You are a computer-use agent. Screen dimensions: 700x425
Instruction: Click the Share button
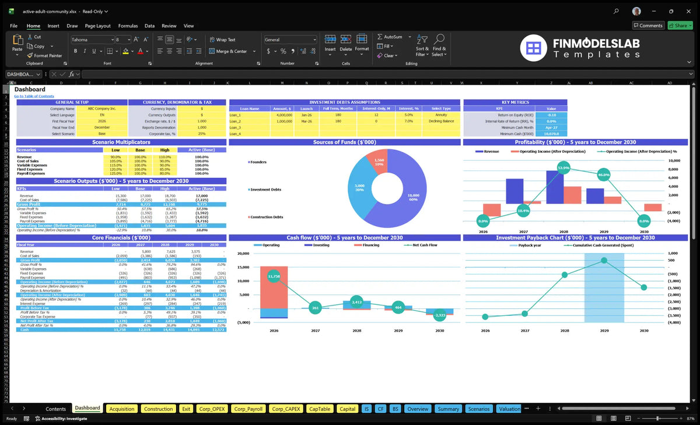tap(680, 26)
